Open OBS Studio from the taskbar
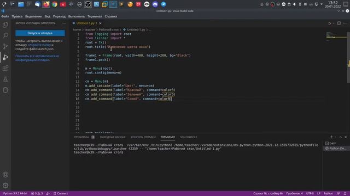 (88, 4)
